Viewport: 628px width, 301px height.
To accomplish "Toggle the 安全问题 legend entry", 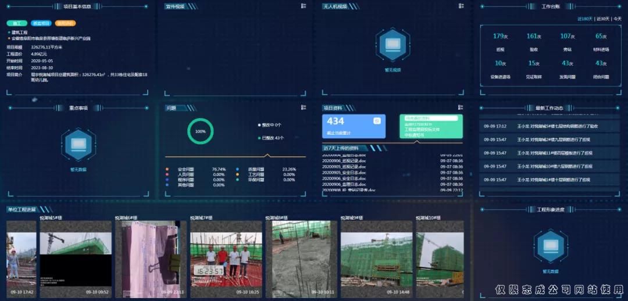I will 184,170.
